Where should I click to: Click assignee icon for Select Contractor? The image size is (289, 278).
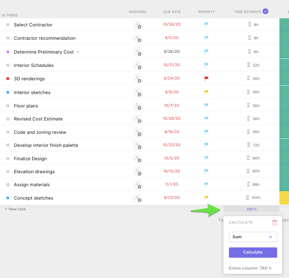[137, 25]
